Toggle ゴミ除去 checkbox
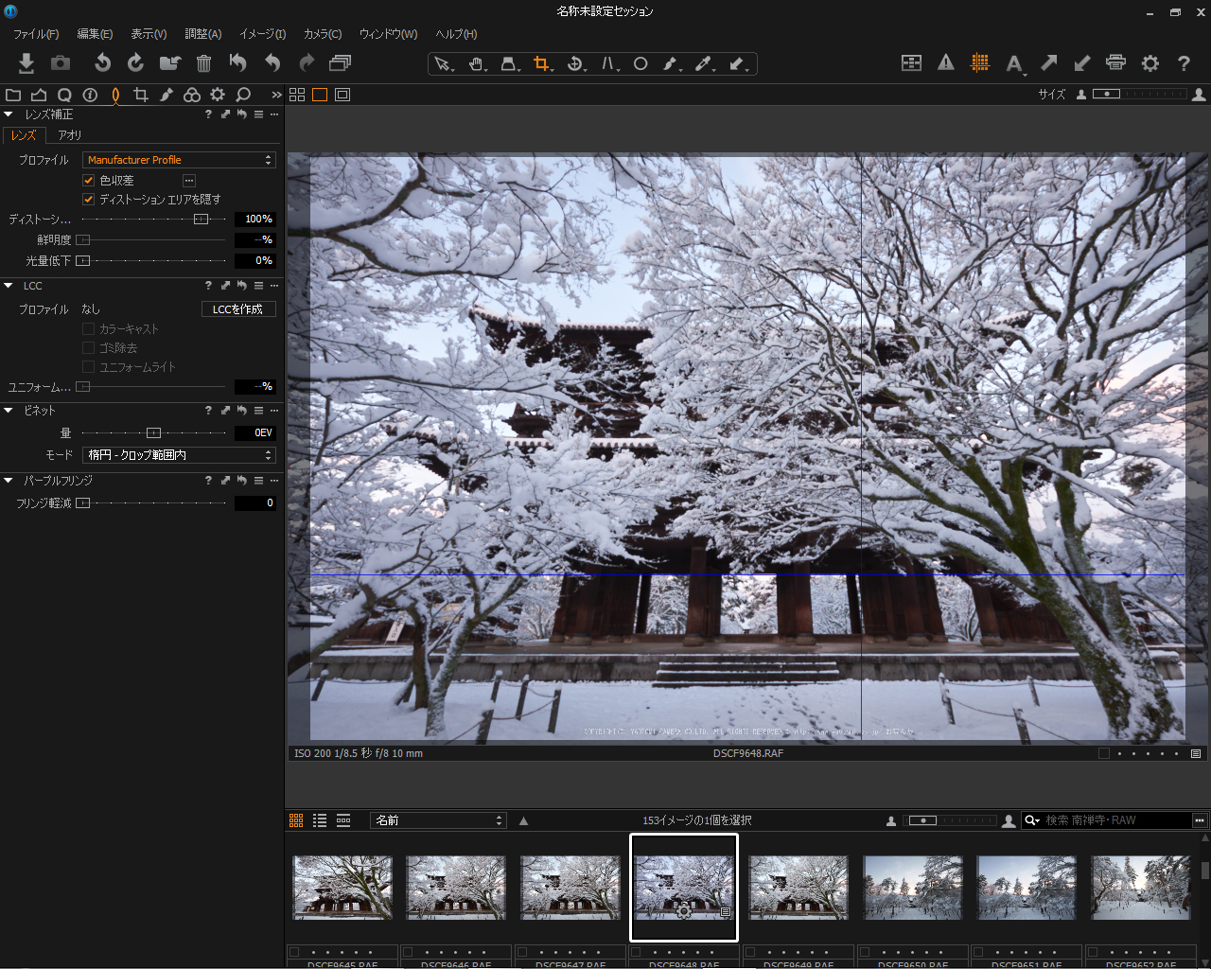1211x969 pixels. click(x=89, y=347)
